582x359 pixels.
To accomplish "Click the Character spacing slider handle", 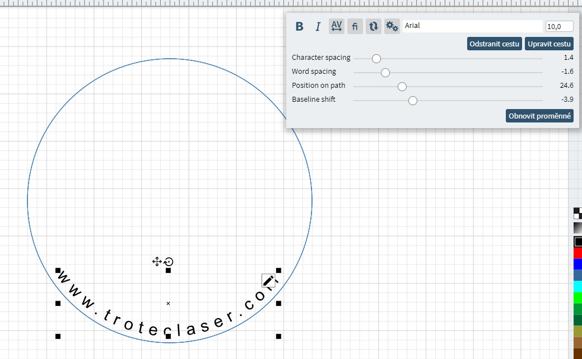I will 376,58.
